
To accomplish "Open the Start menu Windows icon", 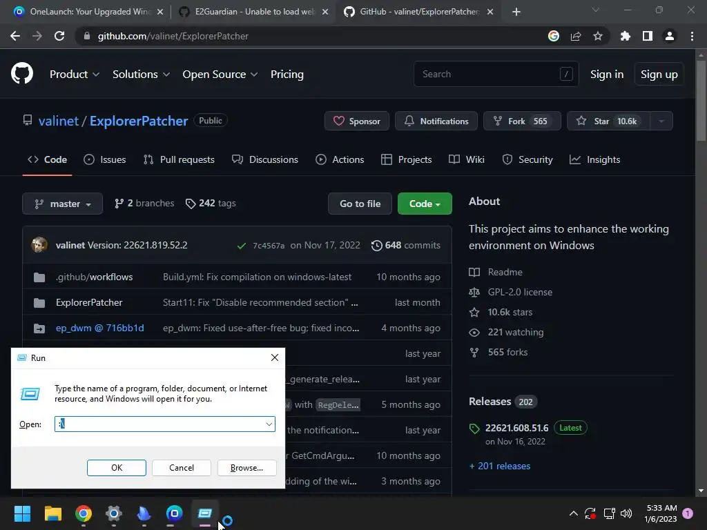I will point(22,513).
